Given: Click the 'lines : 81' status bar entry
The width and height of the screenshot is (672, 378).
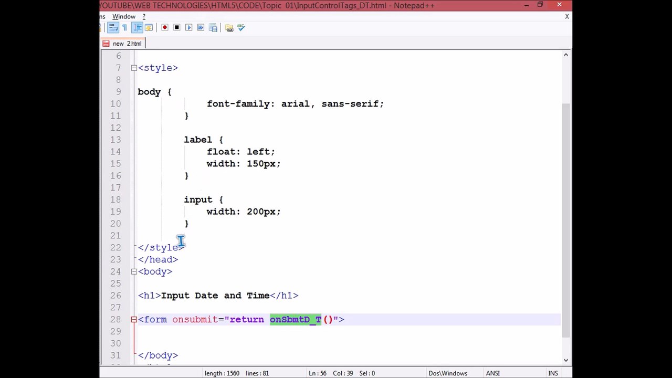Looking at the screenshot, I should pos(257,373).
